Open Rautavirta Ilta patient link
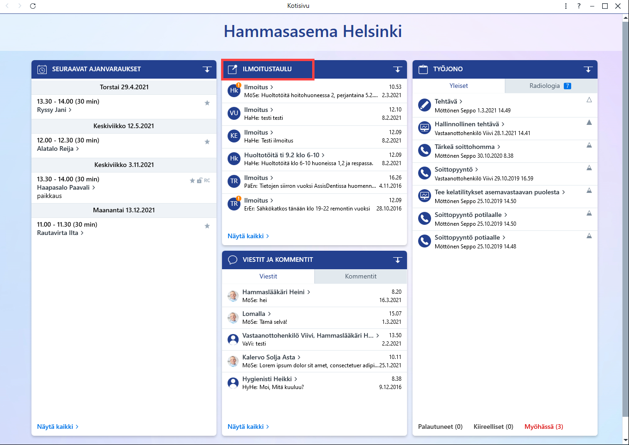The image size is (629, 445). point(60,233)
